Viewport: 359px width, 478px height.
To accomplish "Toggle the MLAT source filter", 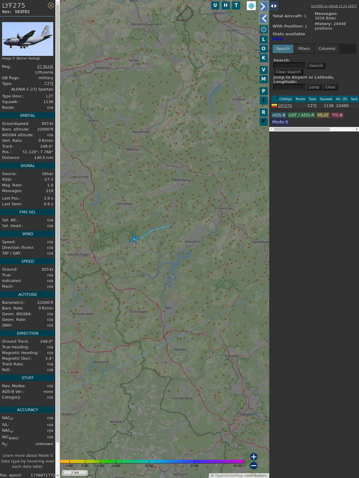I will [323, 115].
